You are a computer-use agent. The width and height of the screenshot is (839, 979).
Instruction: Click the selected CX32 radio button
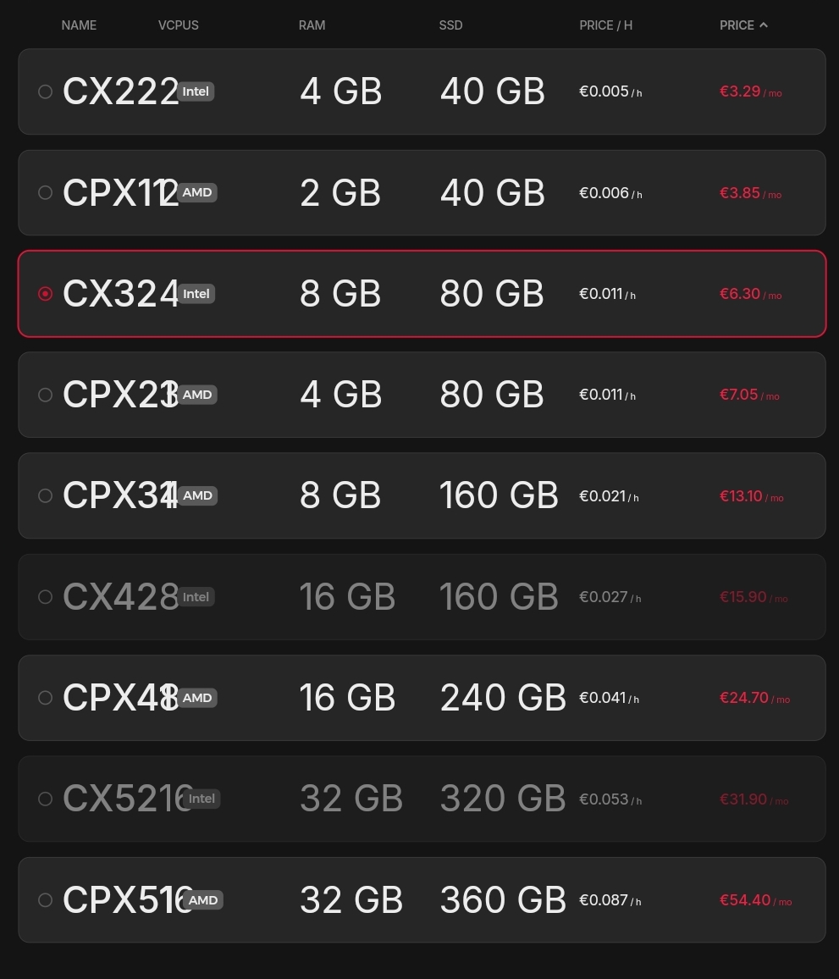pos(46,294)
